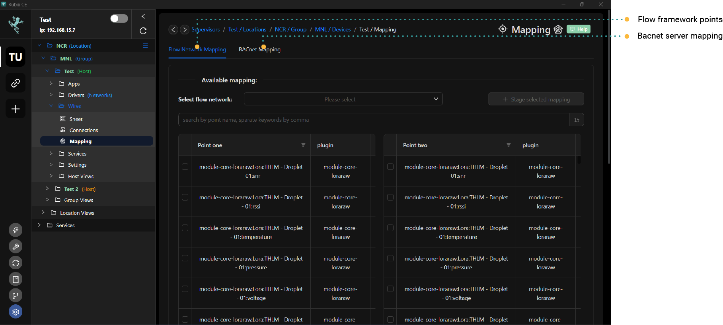
Task: Check Point two Droplet 01:pressure row
Action: (x=390, y=259)
